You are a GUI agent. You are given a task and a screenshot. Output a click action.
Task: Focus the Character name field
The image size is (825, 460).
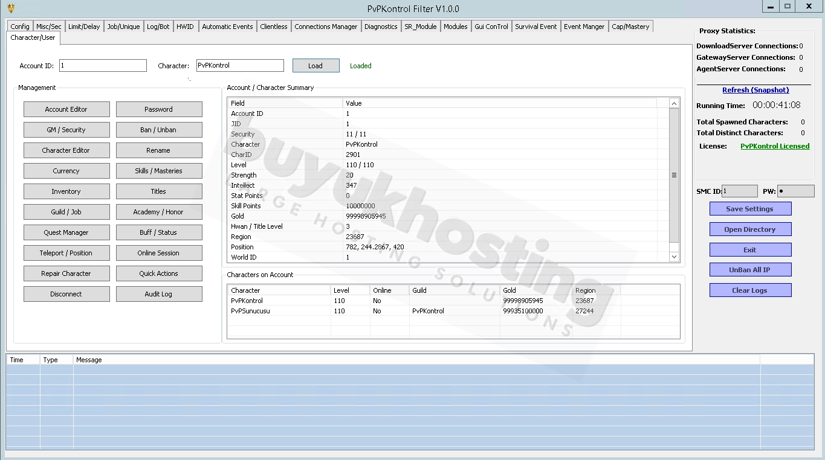(240, 66)
